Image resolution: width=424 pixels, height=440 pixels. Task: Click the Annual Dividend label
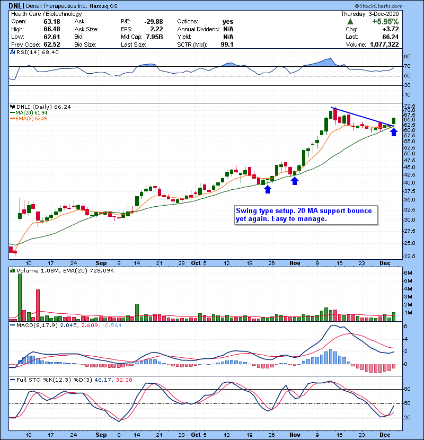click(198, 29)
